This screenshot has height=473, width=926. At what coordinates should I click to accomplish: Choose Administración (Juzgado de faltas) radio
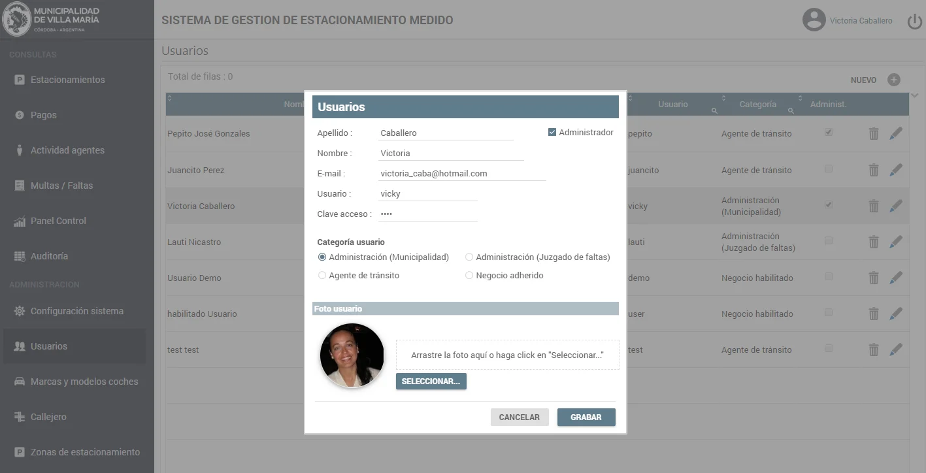point(469,257)
